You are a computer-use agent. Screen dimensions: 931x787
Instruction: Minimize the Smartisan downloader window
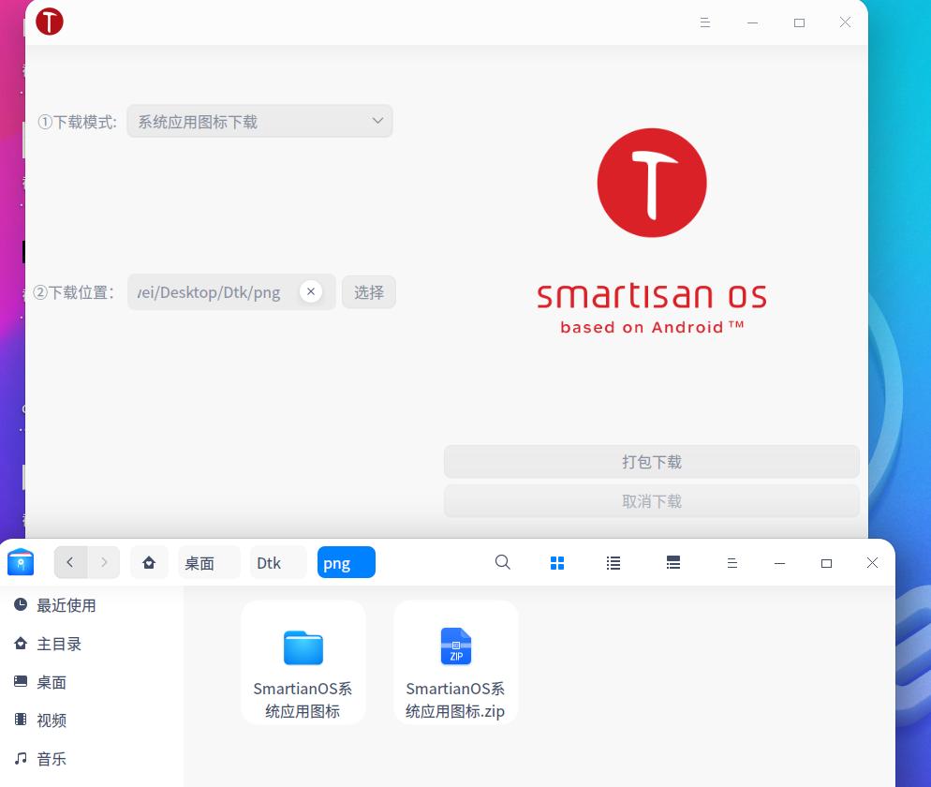(x=752, y=22)
